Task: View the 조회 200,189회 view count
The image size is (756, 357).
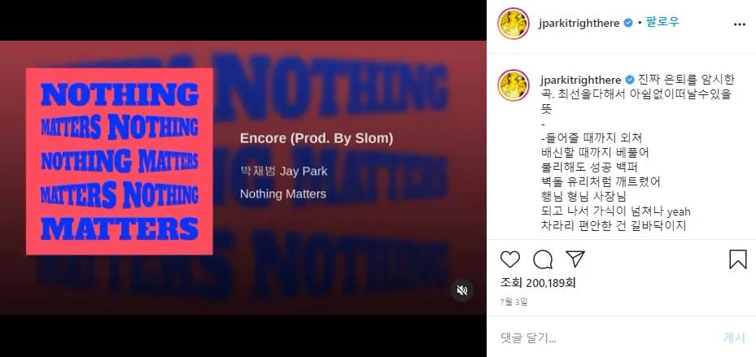Action: tap(538, 283)
